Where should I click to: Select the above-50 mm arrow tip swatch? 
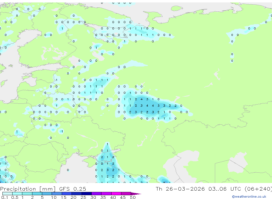pos(136,194)
